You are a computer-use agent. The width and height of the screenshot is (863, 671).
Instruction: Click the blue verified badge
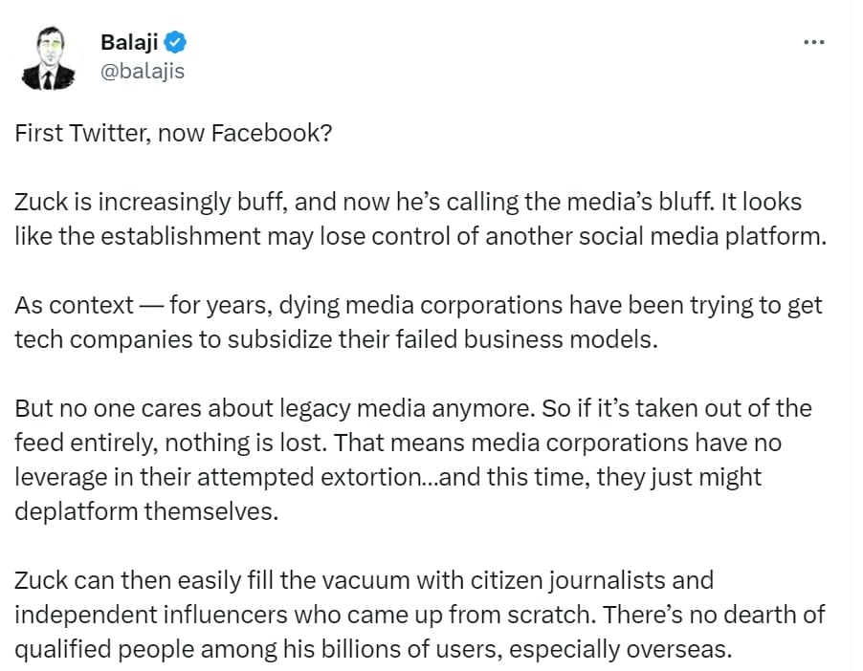[x=176, y=41]
